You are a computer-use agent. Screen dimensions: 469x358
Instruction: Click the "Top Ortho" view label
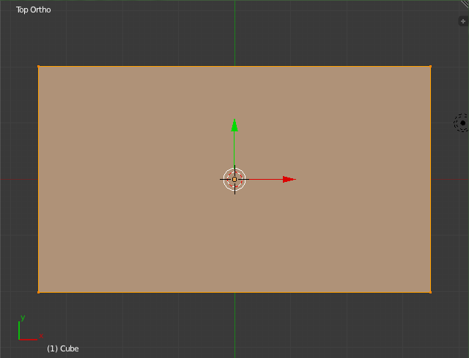[x=34, y=10]
